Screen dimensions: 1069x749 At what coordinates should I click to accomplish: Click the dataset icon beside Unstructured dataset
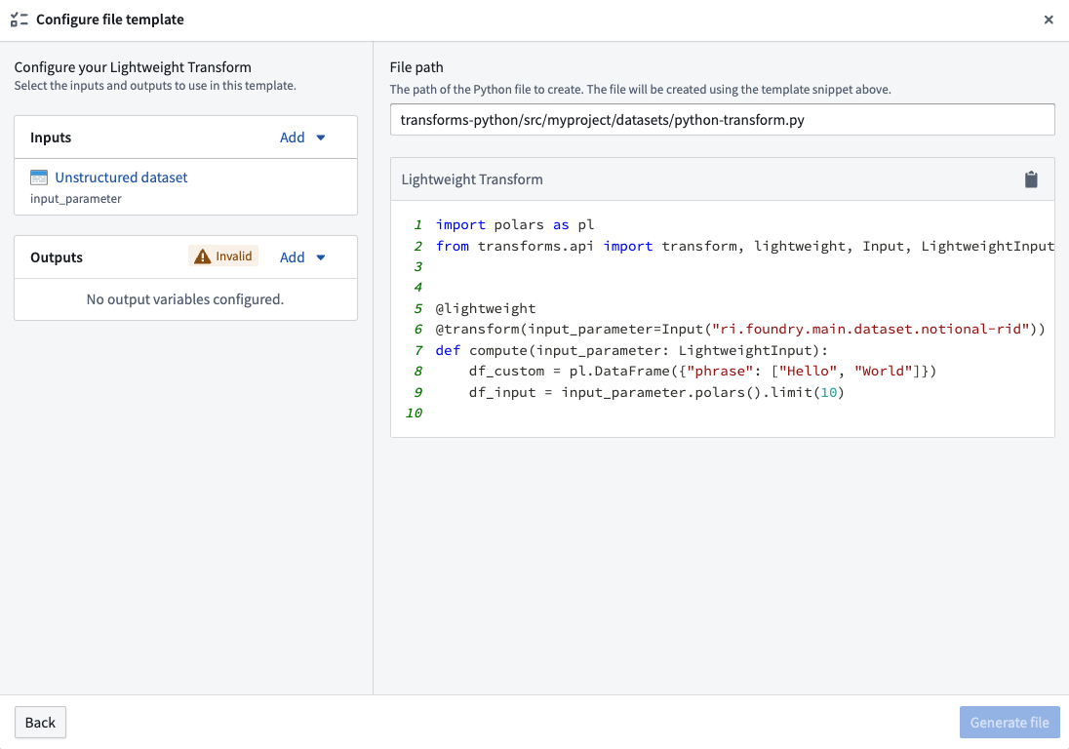point(39,177)
